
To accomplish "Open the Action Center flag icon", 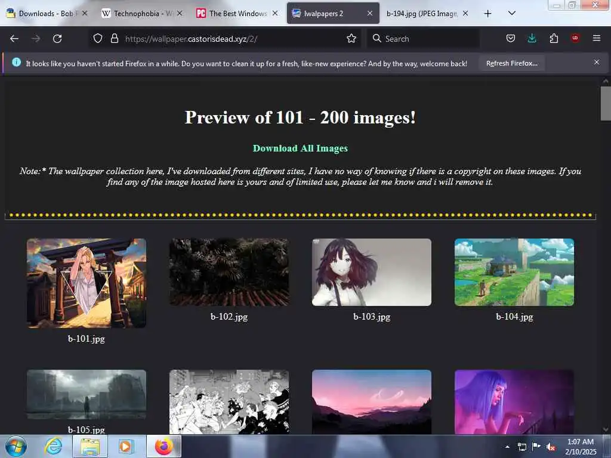I will coord(536,447).
